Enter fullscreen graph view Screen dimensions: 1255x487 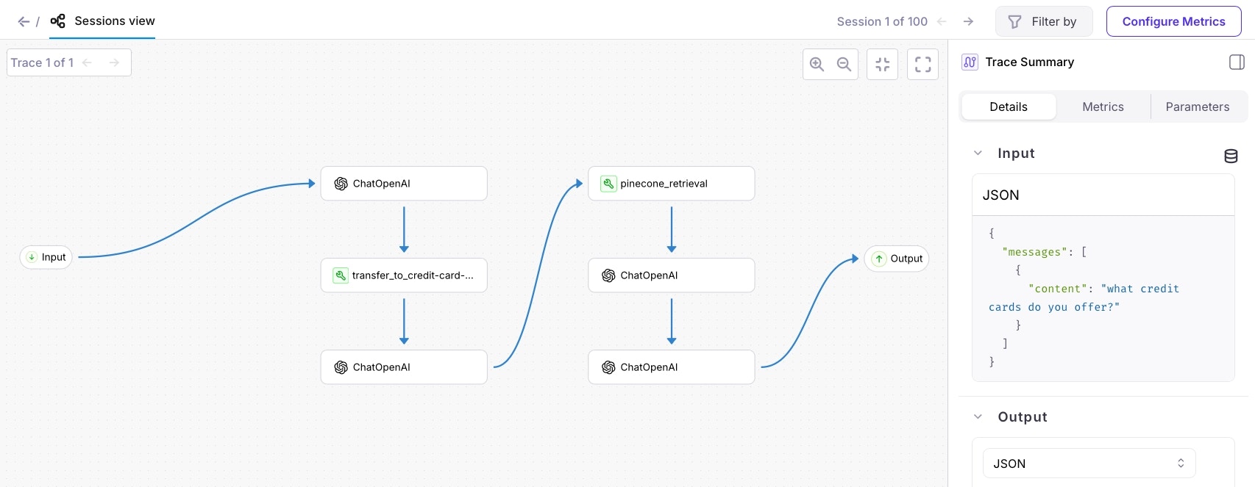[x=922, y=64]
